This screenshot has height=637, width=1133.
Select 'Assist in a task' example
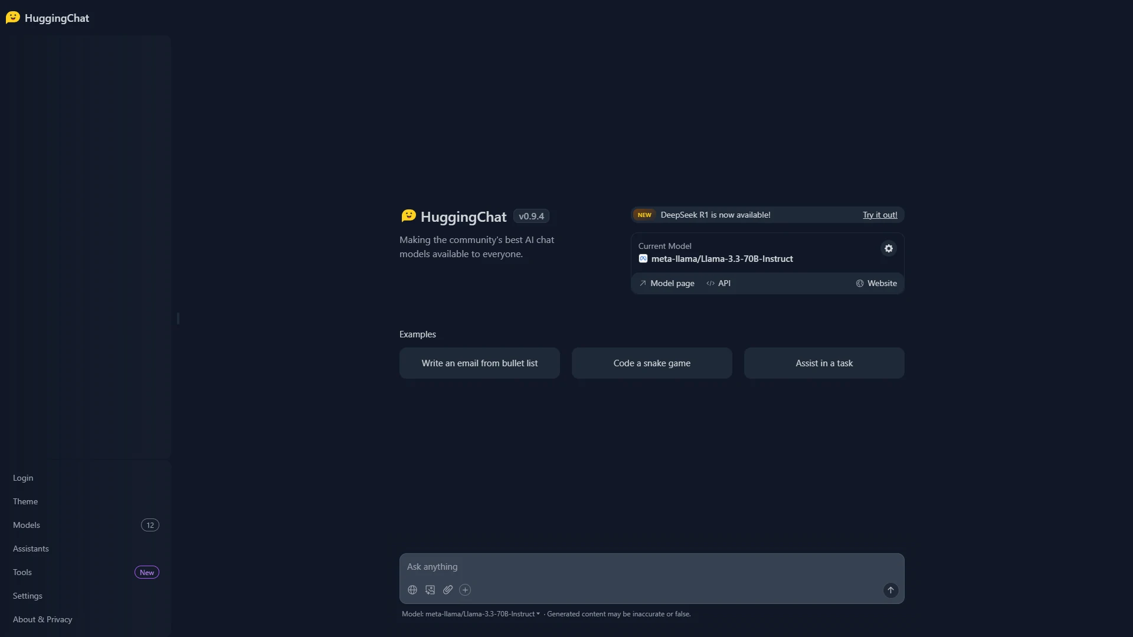pos(824,363)
